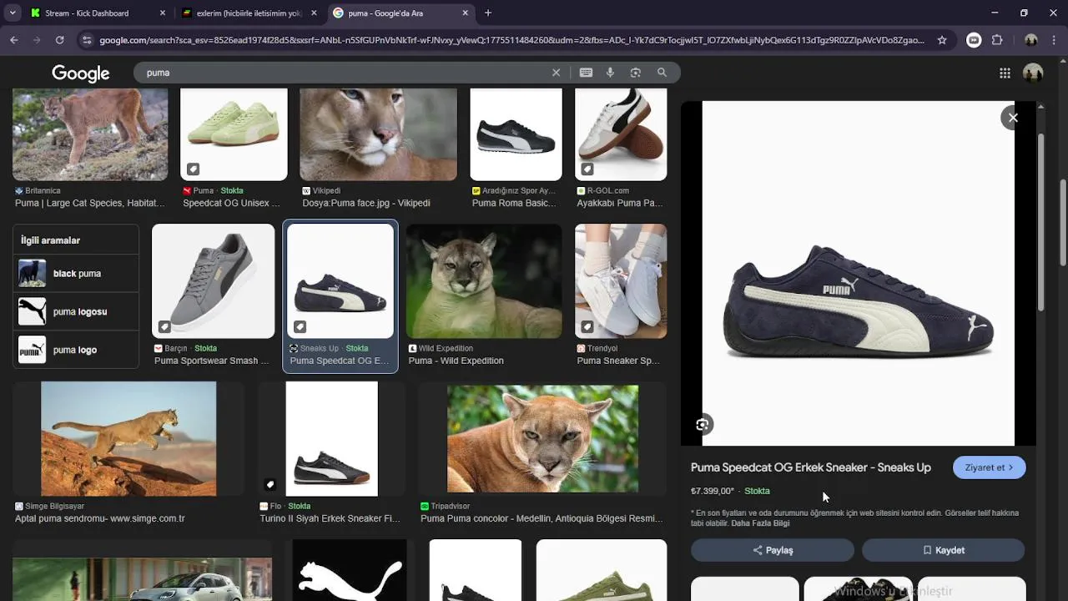
Task: Select the black puma related search
Action: pos(76,273)
